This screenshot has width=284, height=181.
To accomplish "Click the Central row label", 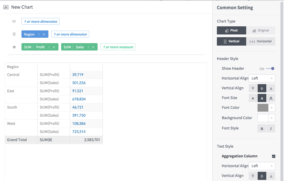I will (13, 75).
